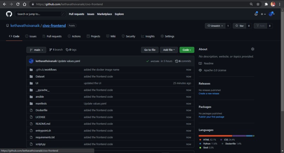Screen dimensions: 284x153
Task: Focus the Search or jump to field
Action: (40, 14)
